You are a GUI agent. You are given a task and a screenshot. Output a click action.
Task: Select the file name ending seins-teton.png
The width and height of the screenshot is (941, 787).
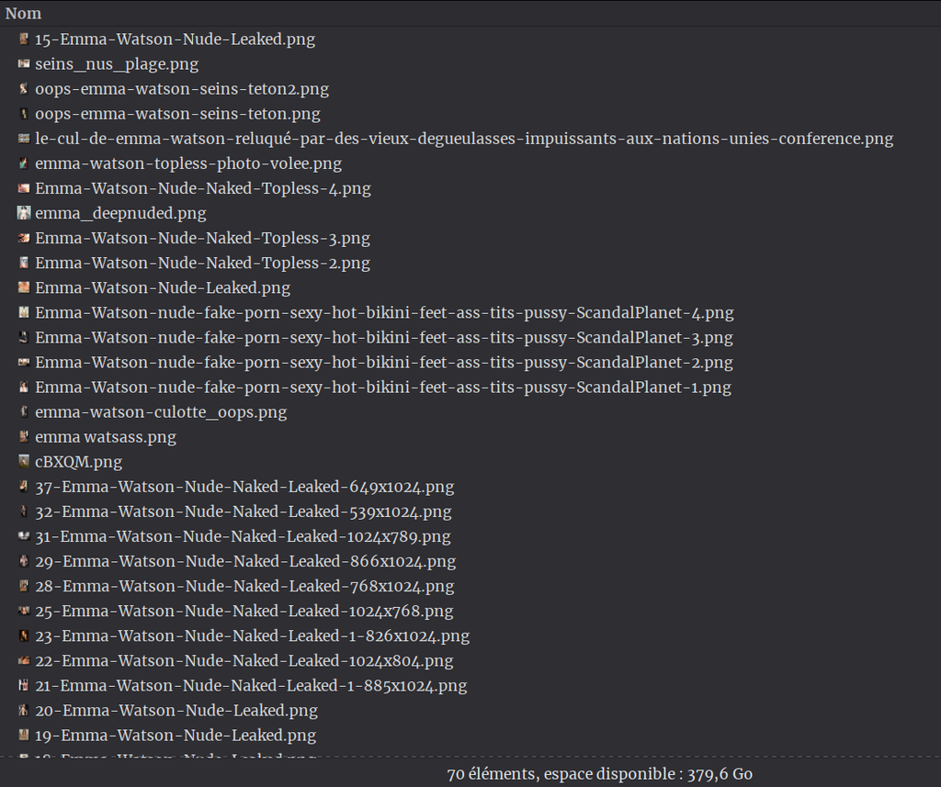177,114
